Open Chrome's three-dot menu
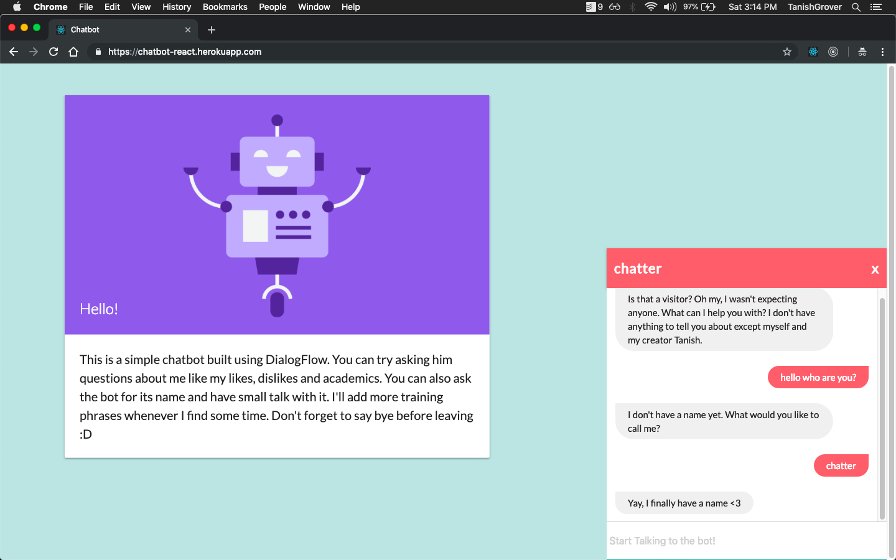 point(882,52)
